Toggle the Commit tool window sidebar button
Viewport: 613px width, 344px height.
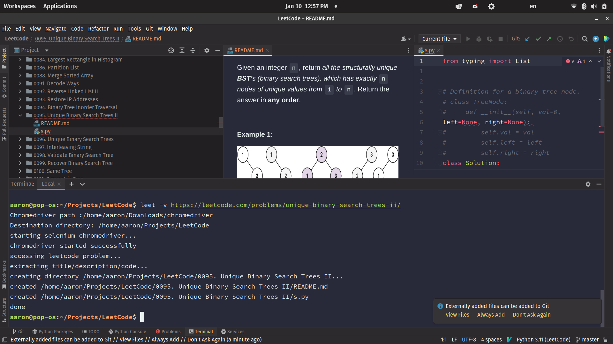[4, 87]
